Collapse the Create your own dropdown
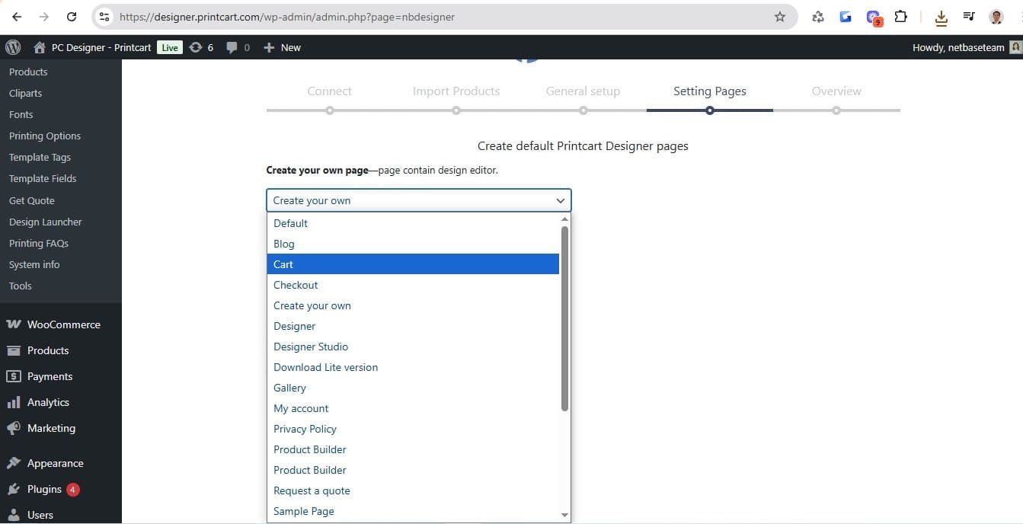Image resolution: width=1023 pixels, height=524 pixels. pos(418,200)
